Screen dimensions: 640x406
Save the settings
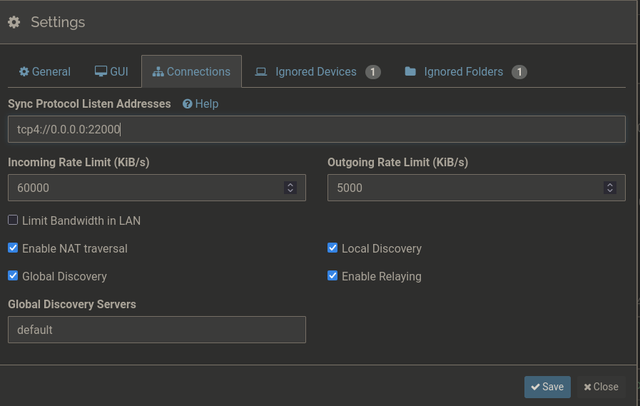[x=547, y=387]
